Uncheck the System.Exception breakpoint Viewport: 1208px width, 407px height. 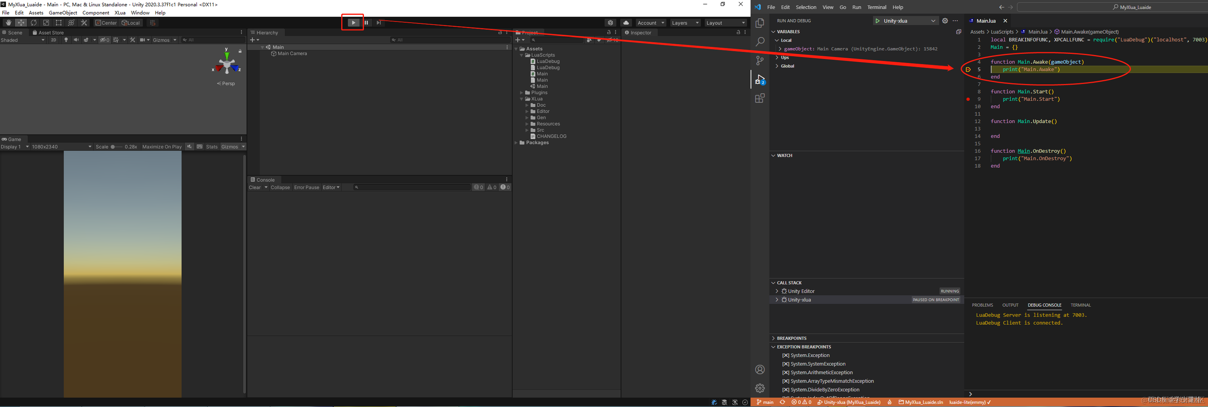pyautogui.click(x=787, y=355)
